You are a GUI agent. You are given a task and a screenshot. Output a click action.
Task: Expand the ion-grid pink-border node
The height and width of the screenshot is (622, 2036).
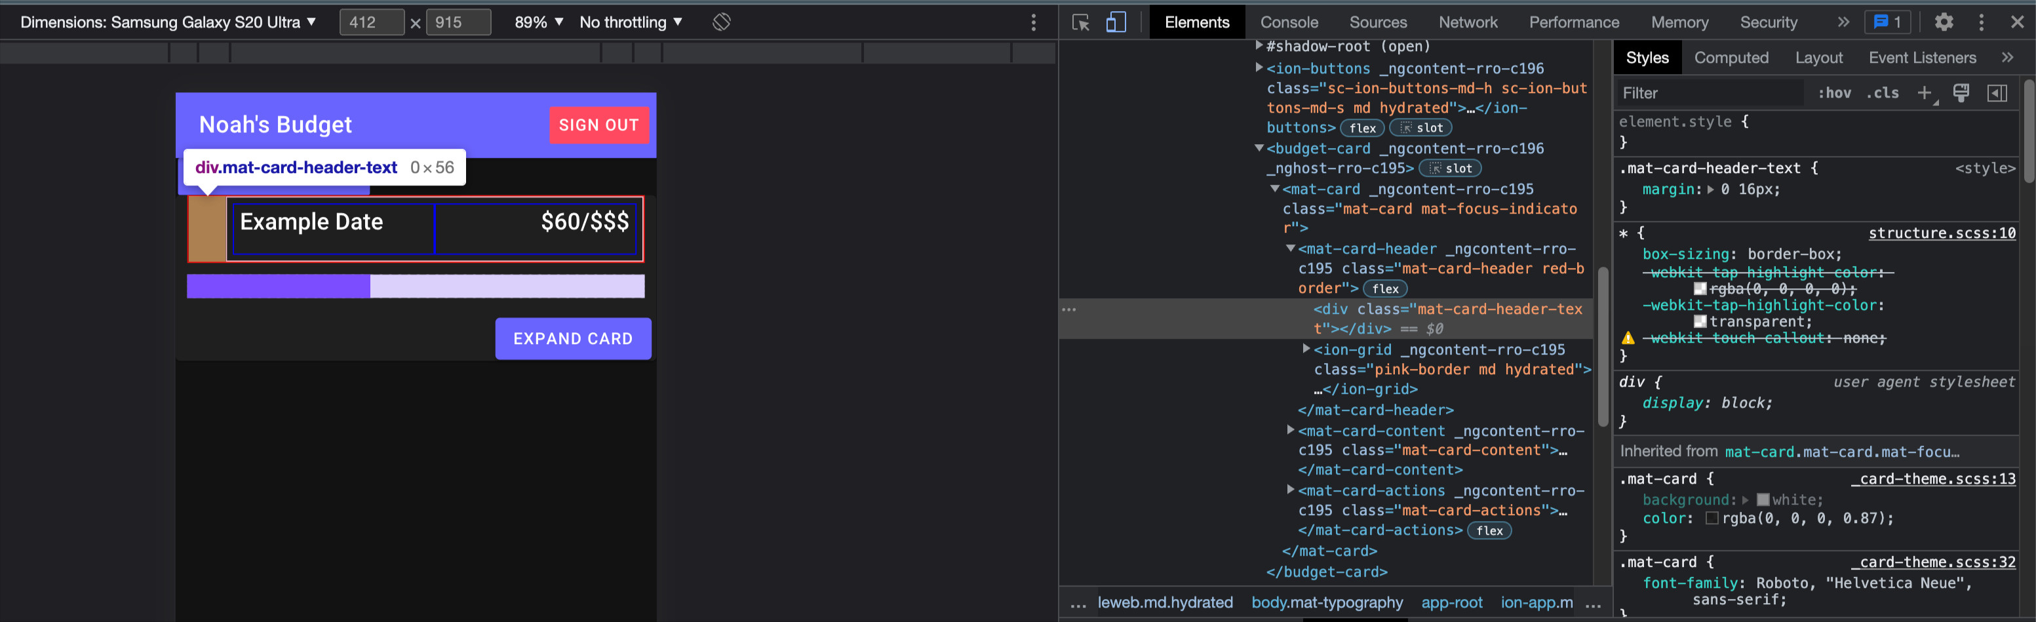[1306, 349]
